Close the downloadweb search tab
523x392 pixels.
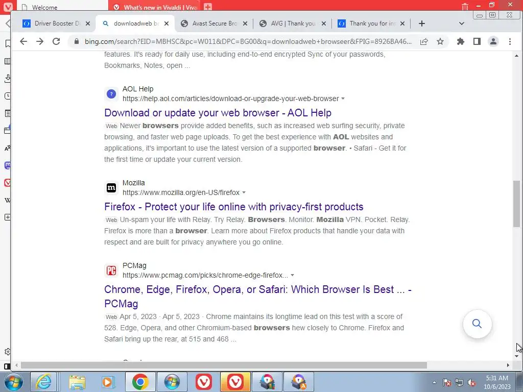click(x=167, y=23)
